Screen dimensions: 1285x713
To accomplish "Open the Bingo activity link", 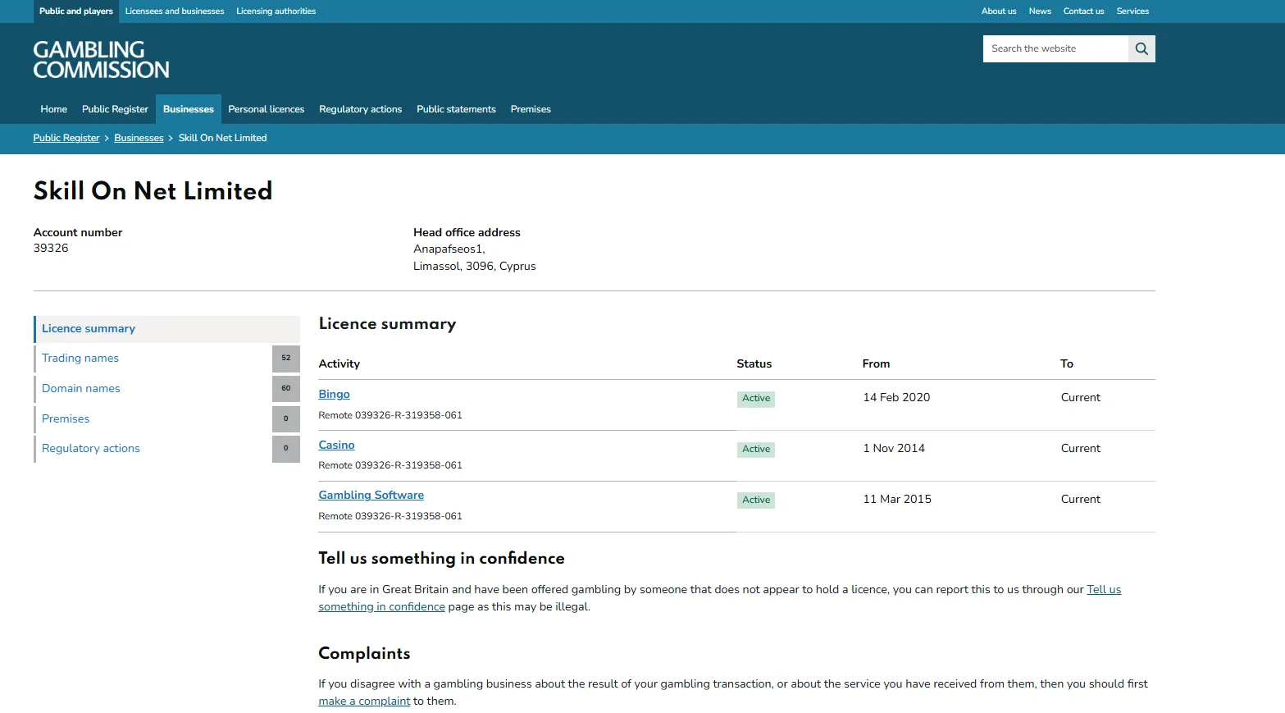I will [334, 395].
